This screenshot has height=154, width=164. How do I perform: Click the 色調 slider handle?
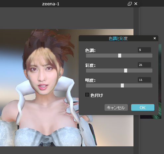pyautogui.click(x=120, y=56)
